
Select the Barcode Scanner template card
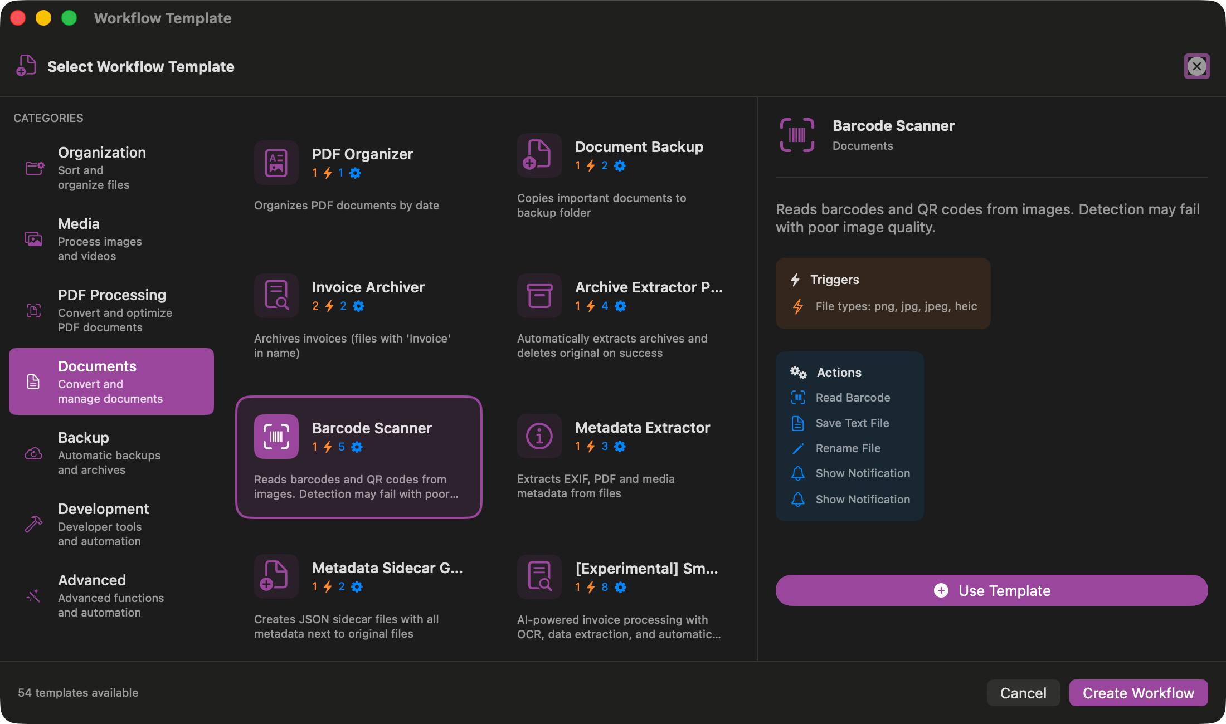[359, 457]
